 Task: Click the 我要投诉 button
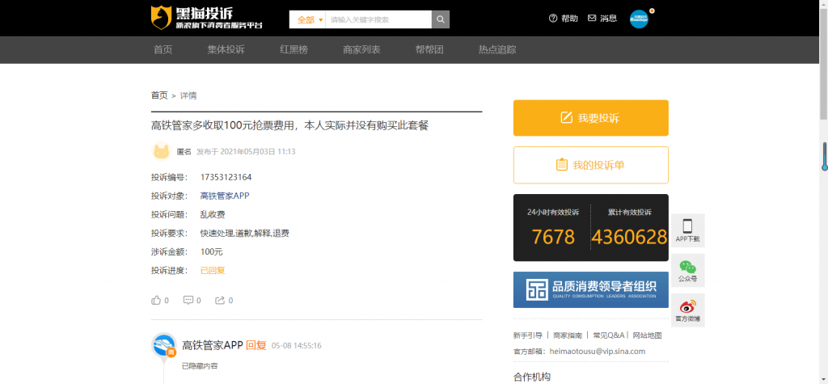(590, 118)
